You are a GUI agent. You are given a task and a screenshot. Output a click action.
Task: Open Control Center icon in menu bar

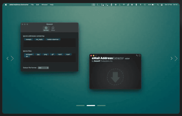pyautogui.click(x=162, y=5)
